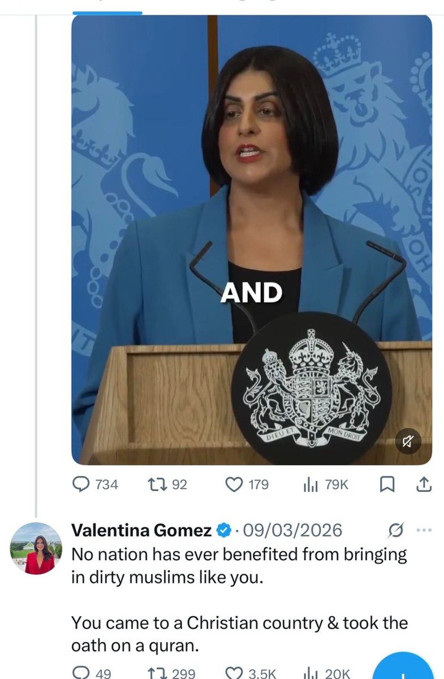
Task: Tap the circle-slash icon beside the date
Action: tap(396, 530)
